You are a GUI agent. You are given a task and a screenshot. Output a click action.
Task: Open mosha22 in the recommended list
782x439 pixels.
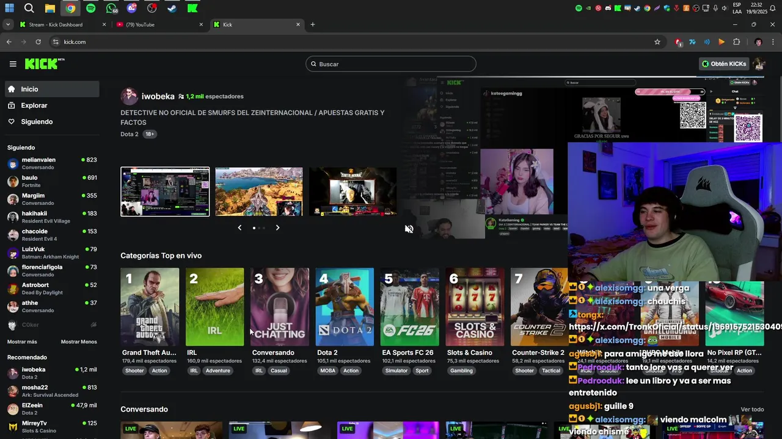[52, 391]
